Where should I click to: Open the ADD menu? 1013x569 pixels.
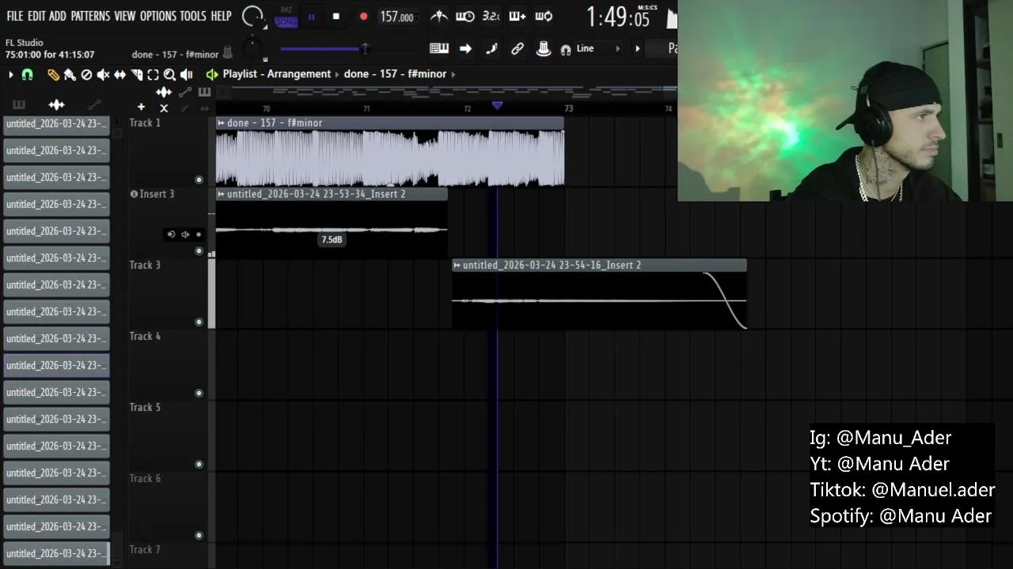(x=58, y=16)
